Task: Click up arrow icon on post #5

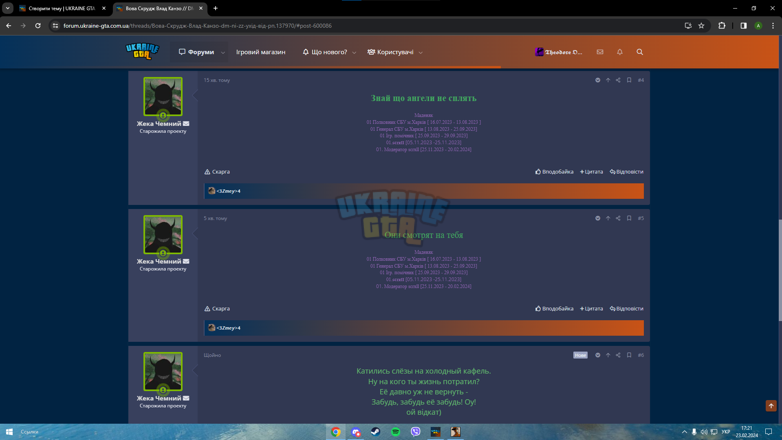Action: [x=608, y=218]
